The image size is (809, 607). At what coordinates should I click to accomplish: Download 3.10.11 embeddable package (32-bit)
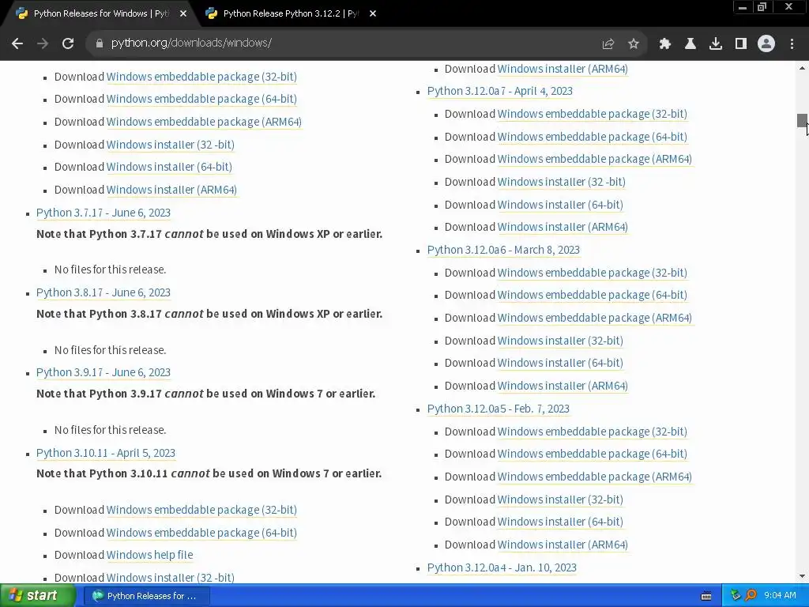point(201,510)
